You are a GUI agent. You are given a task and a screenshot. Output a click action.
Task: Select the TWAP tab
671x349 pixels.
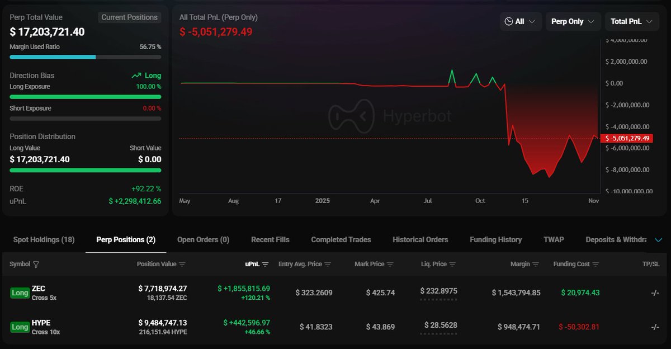[554, 239]
